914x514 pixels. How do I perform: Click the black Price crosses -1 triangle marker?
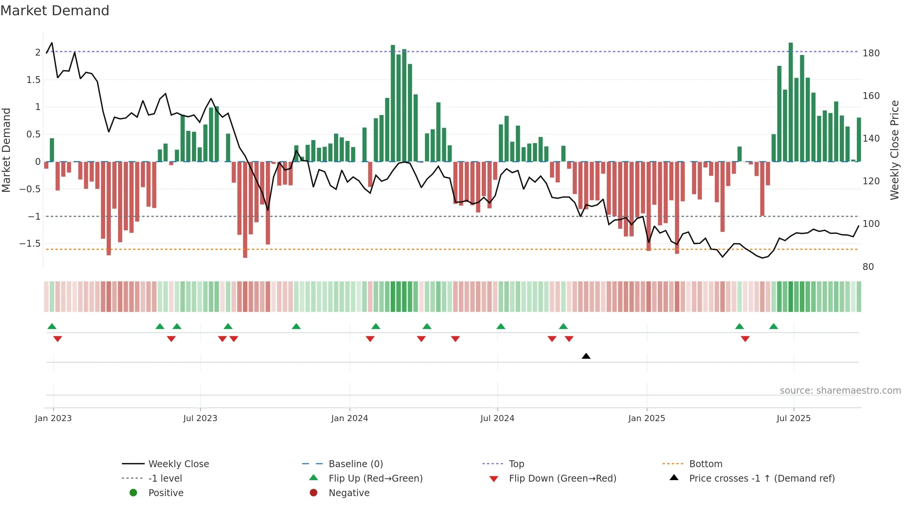[586, 356]
